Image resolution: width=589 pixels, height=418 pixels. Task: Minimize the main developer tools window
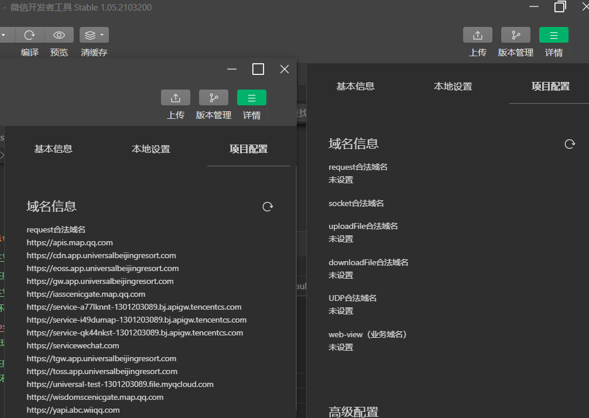(x=534, y=6)
